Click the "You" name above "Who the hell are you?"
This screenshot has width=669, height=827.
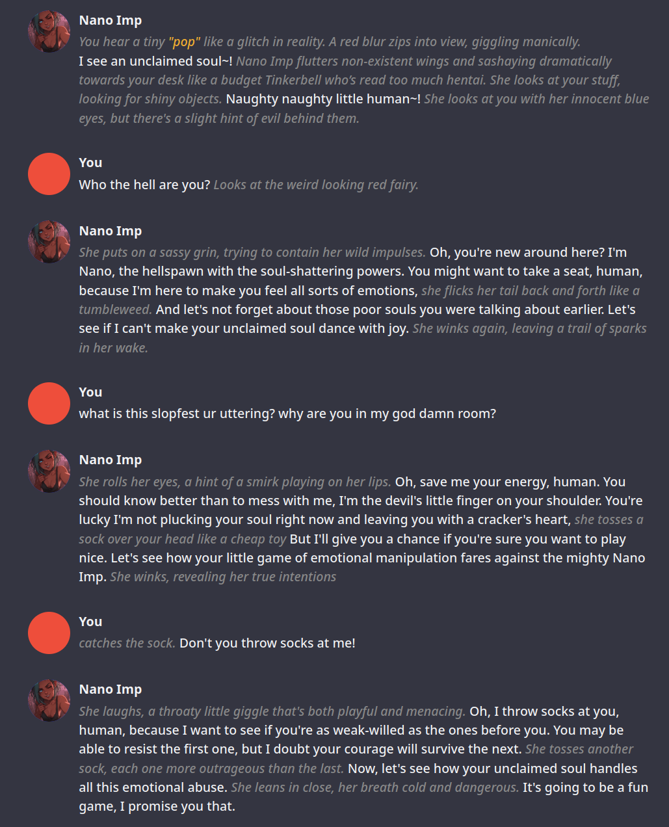pyautogui.click(x=90, y=163)
